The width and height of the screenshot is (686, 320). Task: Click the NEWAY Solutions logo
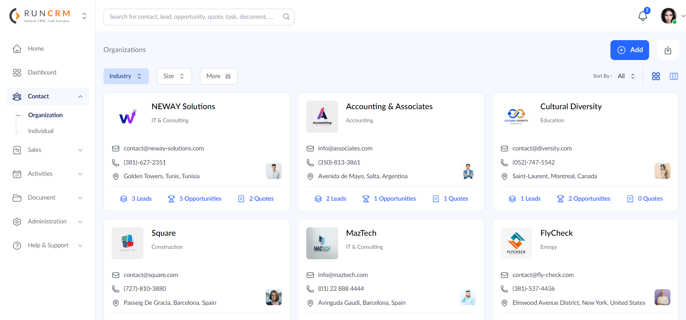point(128,117)
